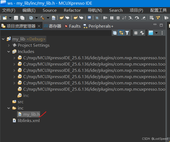Screen dimensions: 170x142
Task: Select my_lib <Debug> project
Action: pos(29,39)
